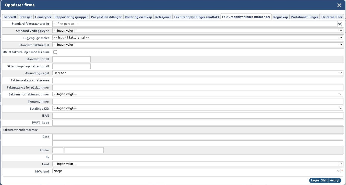Select a Betalings KID option

(x=198, y=108)
